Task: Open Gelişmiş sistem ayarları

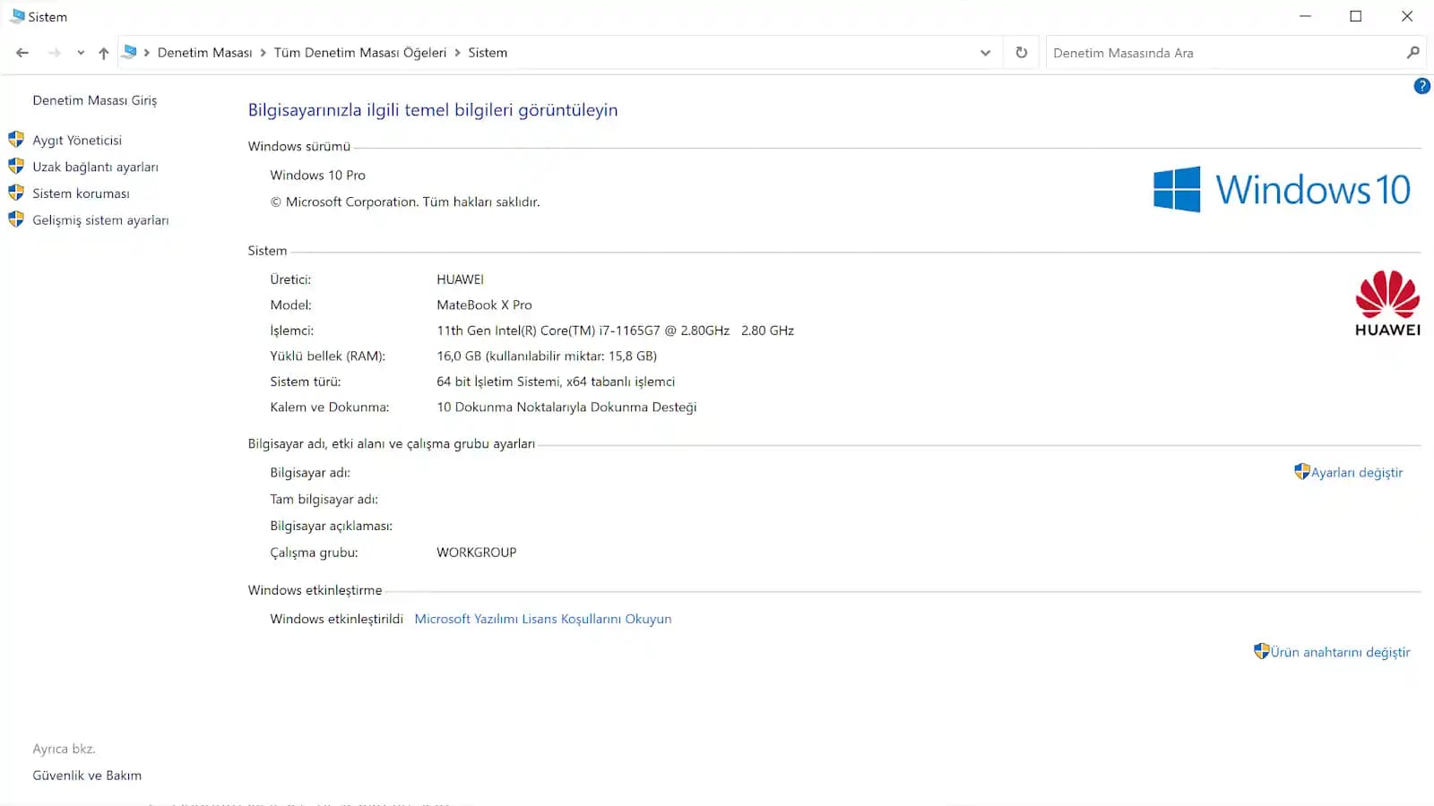Action: pos(100,220)
